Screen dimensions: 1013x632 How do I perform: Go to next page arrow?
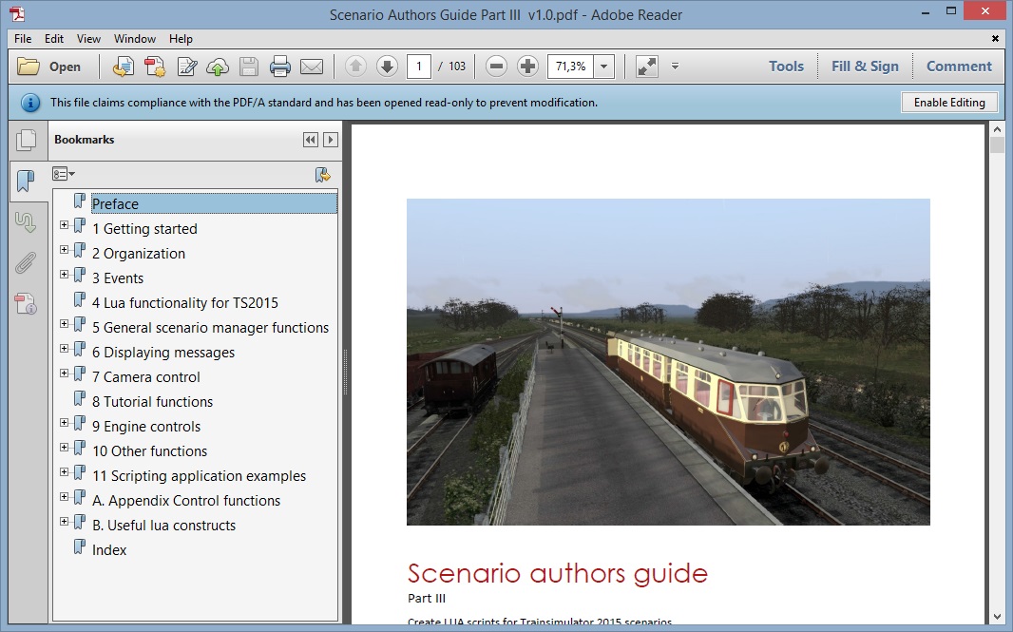point(387,66)
